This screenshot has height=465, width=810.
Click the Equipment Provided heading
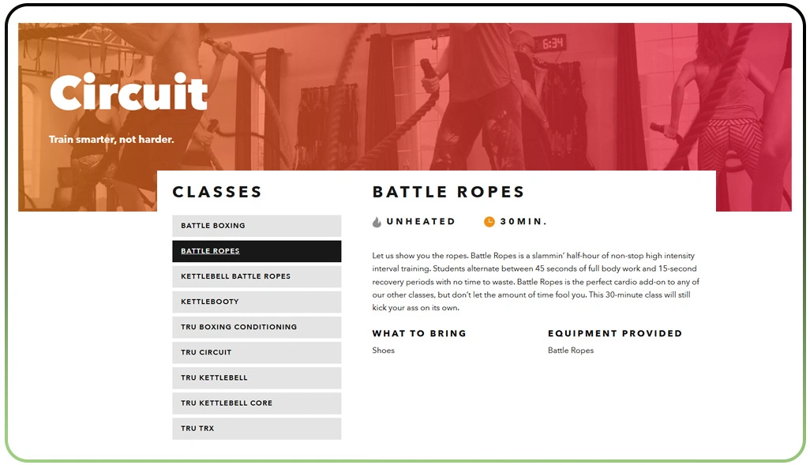tap(615, 333)
